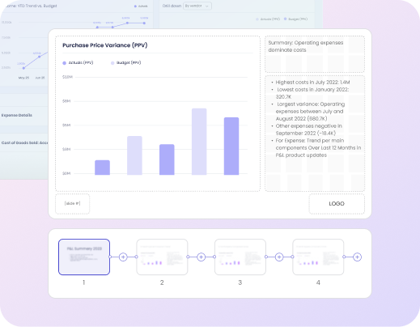Click 'Lowest costs in January 2022' bullet

point(312,93)
